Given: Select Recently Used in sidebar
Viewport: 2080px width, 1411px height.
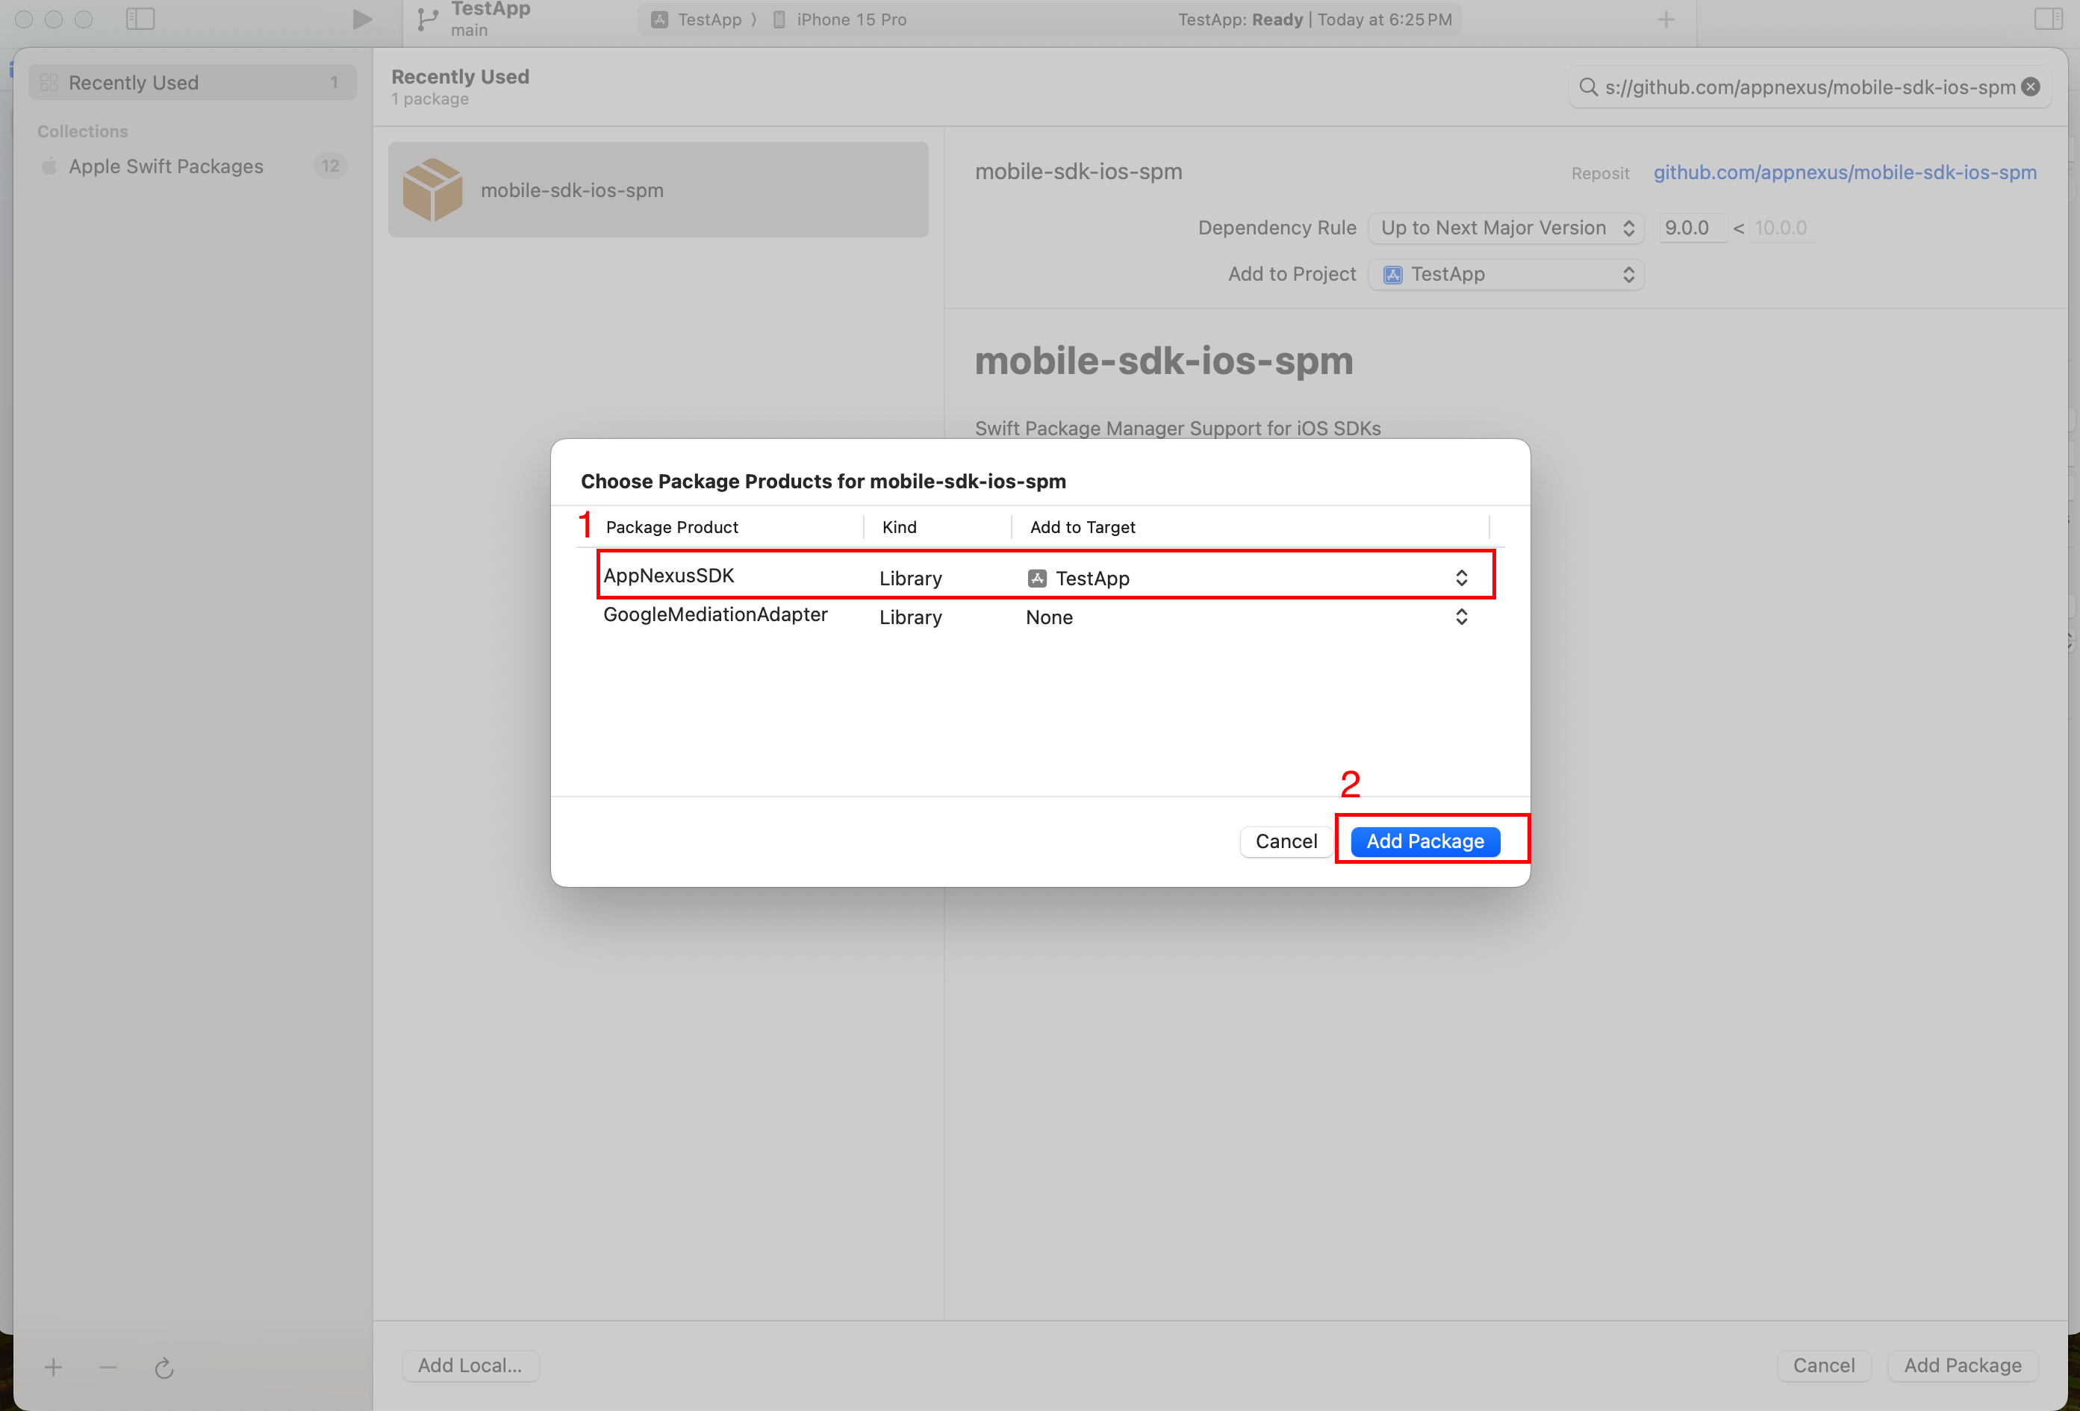Looking at the screenshot, I should pyautogui.click(x=193, y=82).
